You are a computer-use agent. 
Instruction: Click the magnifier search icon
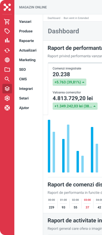click(x=7, y=79)
